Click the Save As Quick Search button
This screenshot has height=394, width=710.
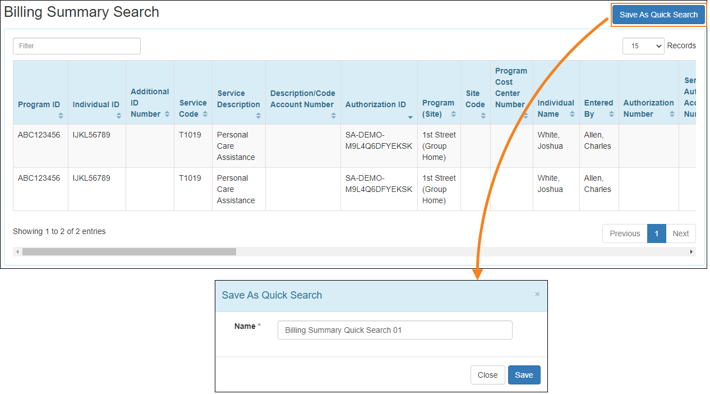click(x=658, y=15)
